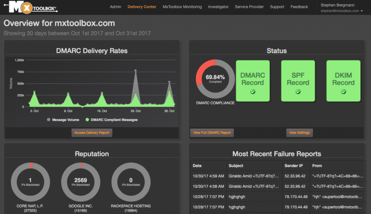Open the Delivery Center tab

[x=142, y=7]
